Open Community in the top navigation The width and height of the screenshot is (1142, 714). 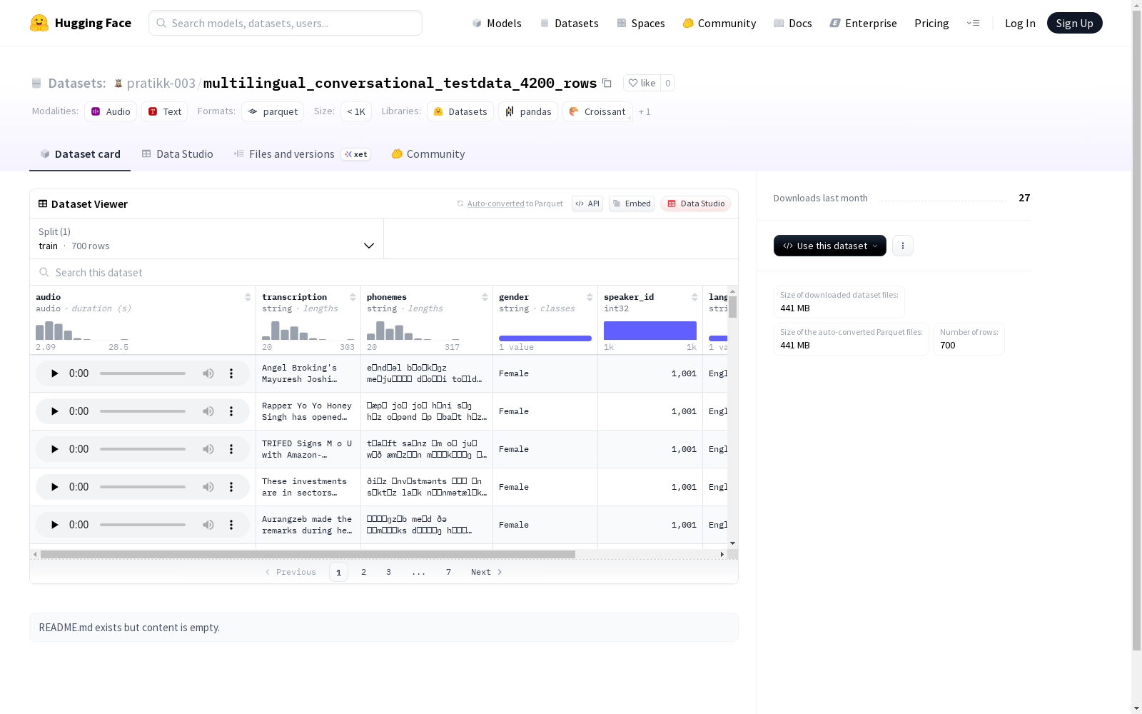click(x=719, y=23)
